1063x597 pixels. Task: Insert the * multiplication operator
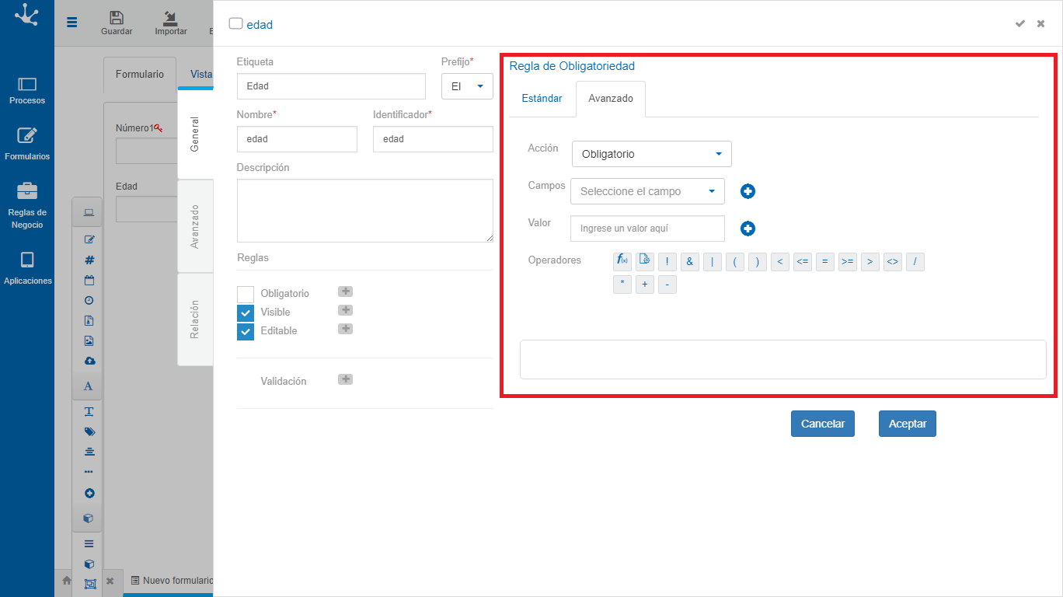622,285
